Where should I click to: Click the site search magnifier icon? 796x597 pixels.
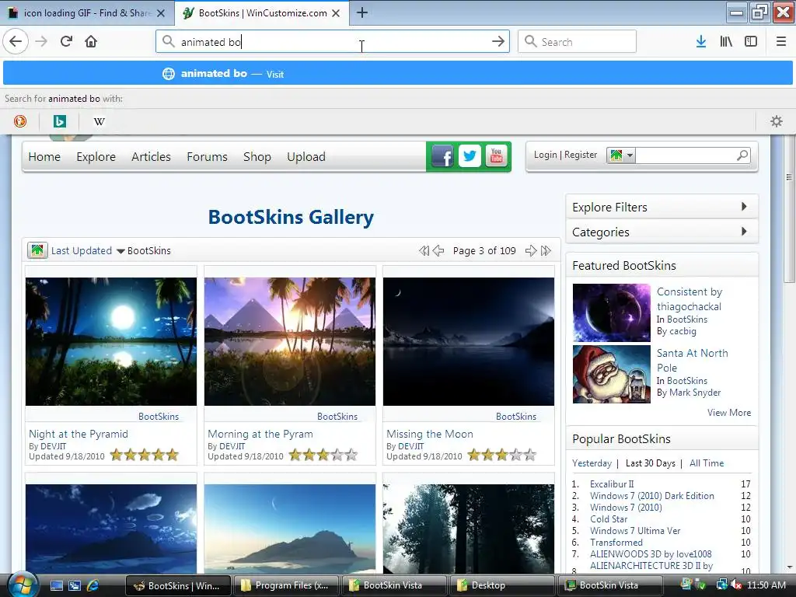tap(742, 155)
